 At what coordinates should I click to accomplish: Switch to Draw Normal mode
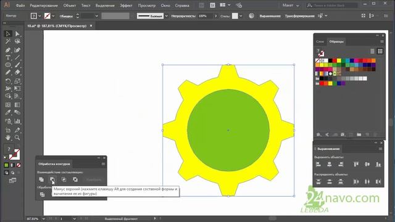6,173
